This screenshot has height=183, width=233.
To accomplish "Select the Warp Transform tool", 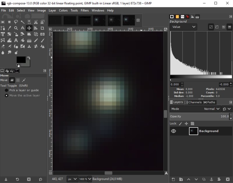I will [x=9, y=40].
